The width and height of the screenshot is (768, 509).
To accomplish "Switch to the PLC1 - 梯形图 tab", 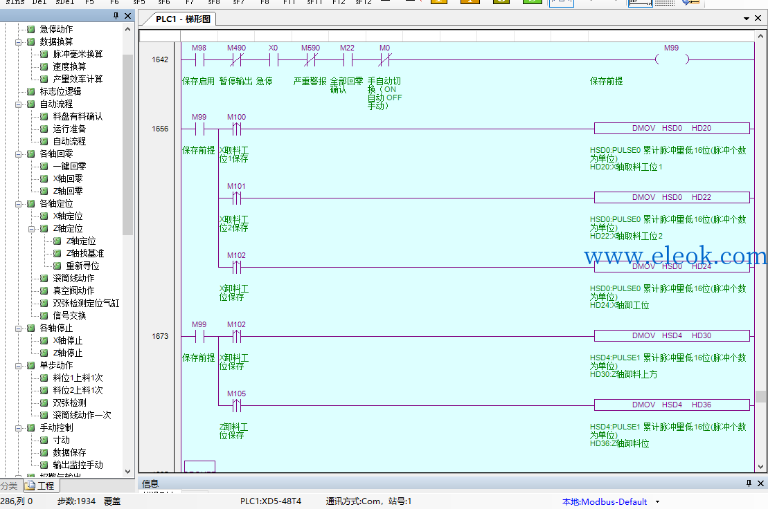I will click(x=182, y=19).
